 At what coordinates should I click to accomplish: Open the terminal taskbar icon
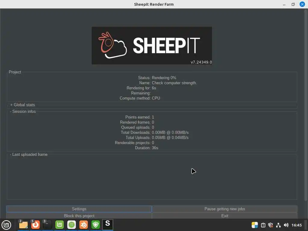point(47,225)
